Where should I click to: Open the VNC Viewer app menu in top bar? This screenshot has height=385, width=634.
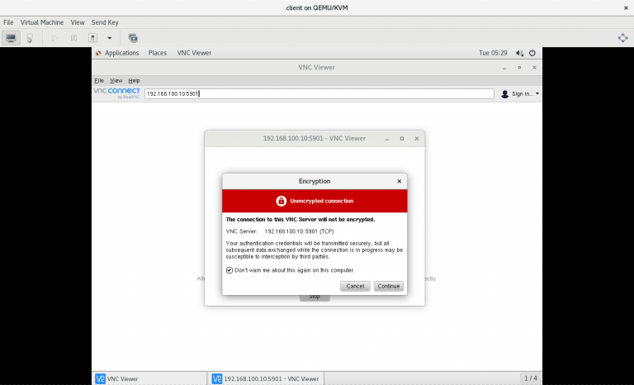[194, 53]
